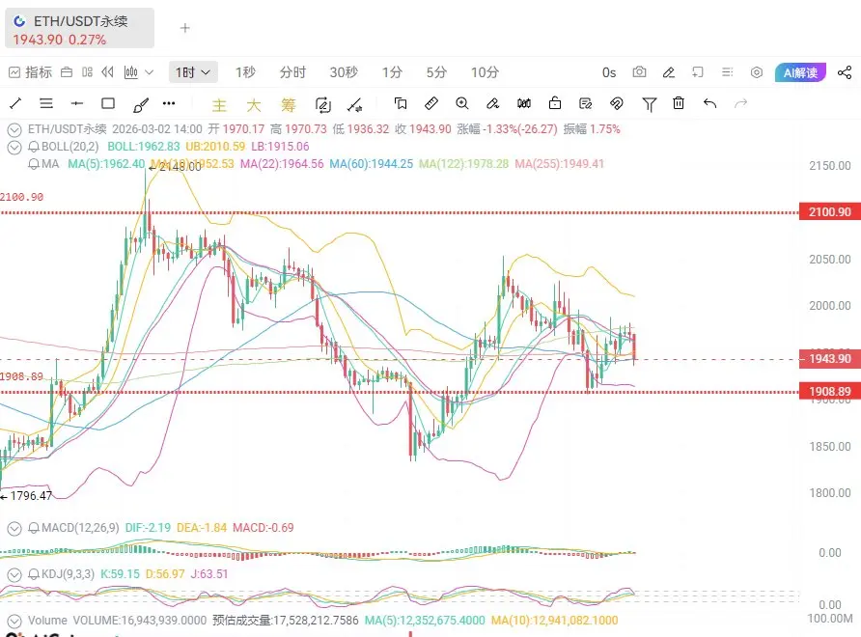
Task: Open more drawing tools ellipsis
Action: [169, 103]
